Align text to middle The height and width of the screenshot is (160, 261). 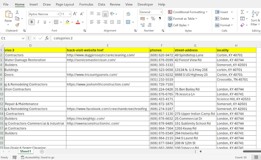[99, 13]
